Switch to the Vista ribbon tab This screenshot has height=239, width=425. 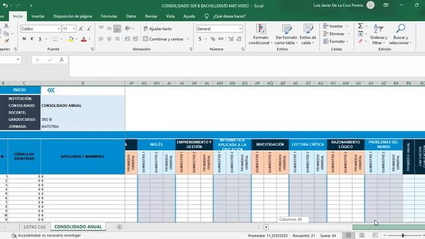click(x=170, y=16)
